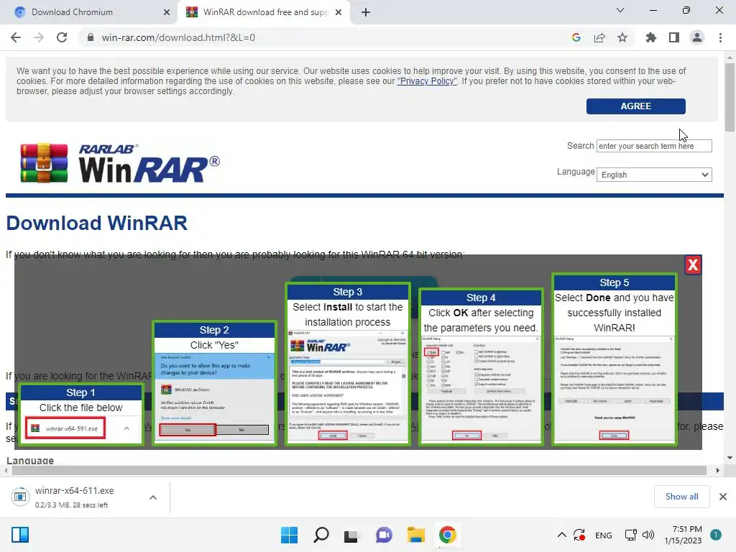Click the Step 5 Done thumbnail
736x552 pixels.
coord(614,359)
